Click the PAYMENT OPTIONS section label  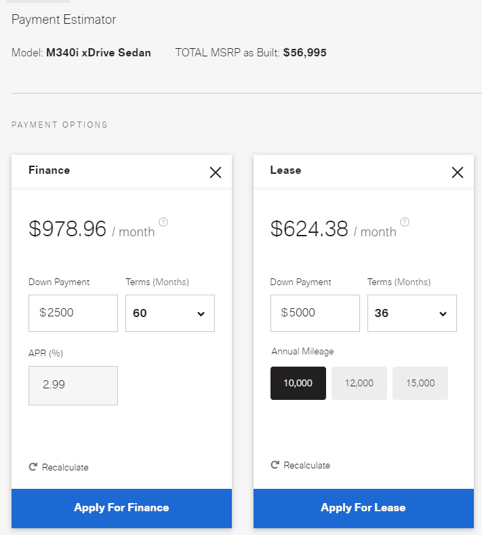[60, 125]
